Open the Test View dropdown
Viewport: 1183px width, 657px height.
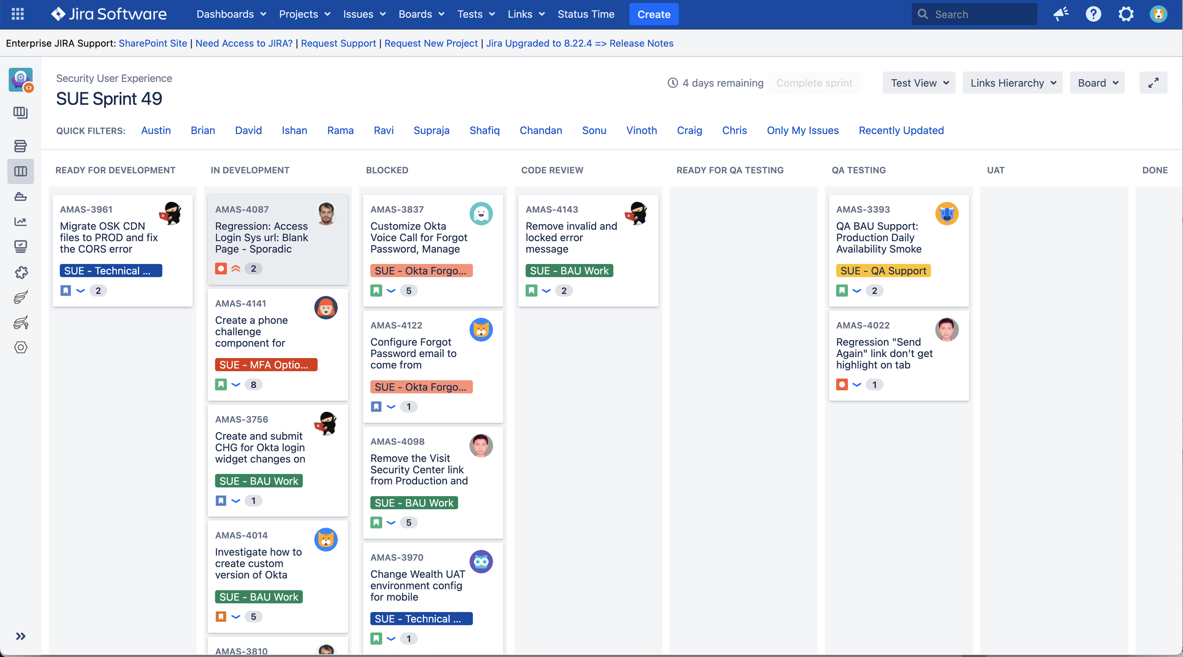(x=919, y=83)
